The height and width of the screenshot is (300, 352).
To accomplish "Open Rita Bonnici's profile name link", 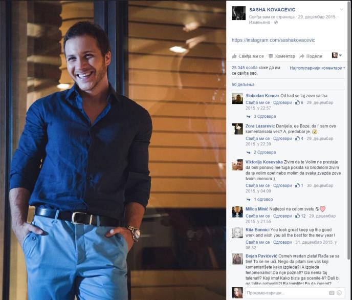I will tap(257, 230).
